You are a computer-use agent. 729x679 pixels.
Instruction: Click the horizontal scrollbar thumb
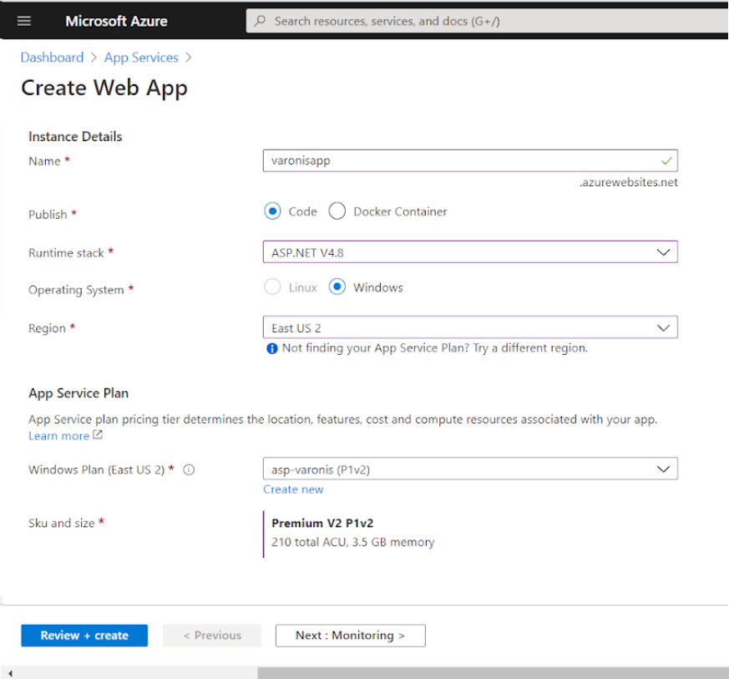click(x=493, y=673)
